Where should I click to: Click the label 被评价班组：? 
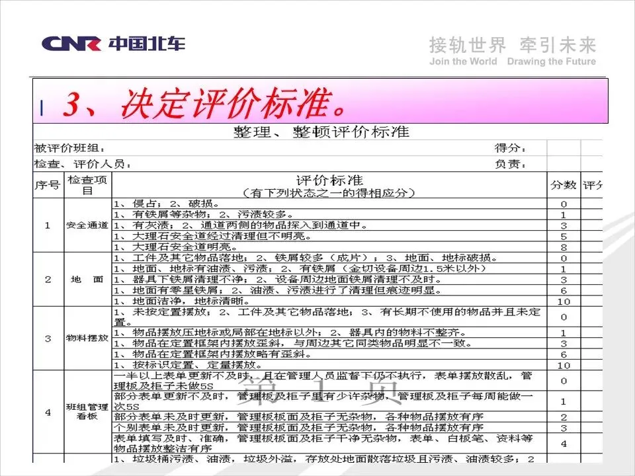pyautogui.click(x=69, y=148)
